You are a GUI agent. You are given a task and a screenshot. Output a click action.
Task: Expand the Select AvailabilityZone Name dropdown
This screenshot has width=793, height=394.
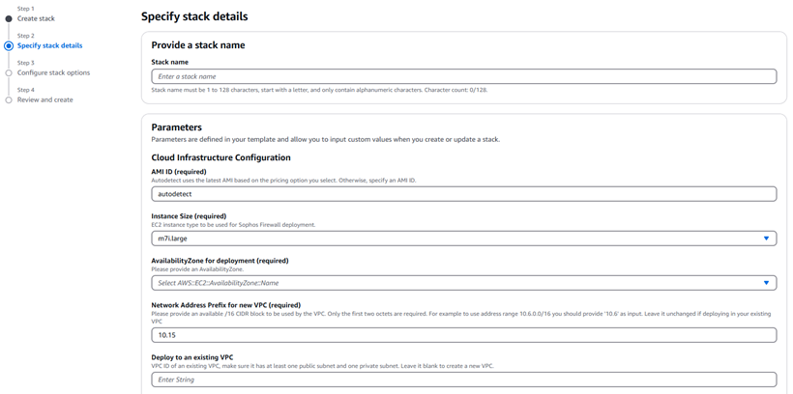[455, 283]
